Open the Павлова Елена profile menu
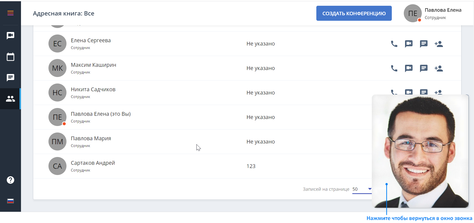 coord(433,13)
